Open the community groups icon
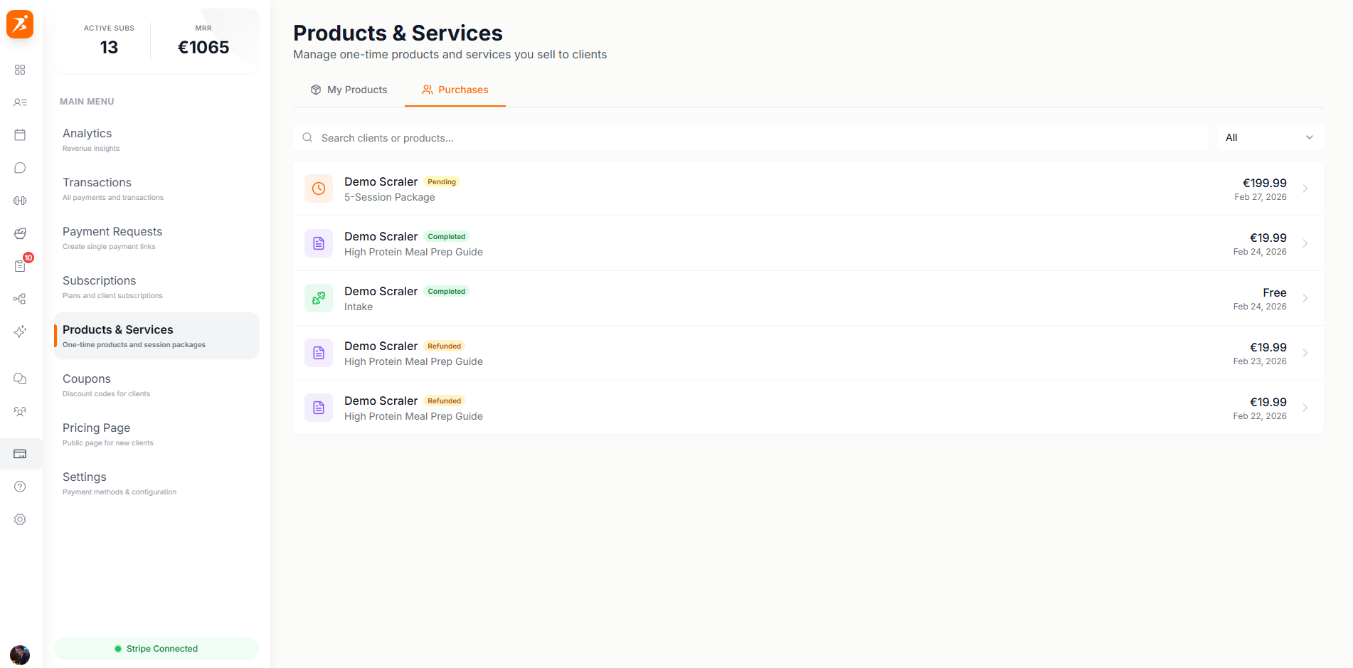Viewport: 1353px width, 668px height. click(20, 411)
